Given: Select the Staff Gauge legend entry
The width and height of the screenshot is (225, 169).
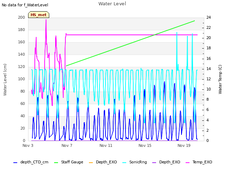Looking at the screenshot, I should tap(69, 162).
